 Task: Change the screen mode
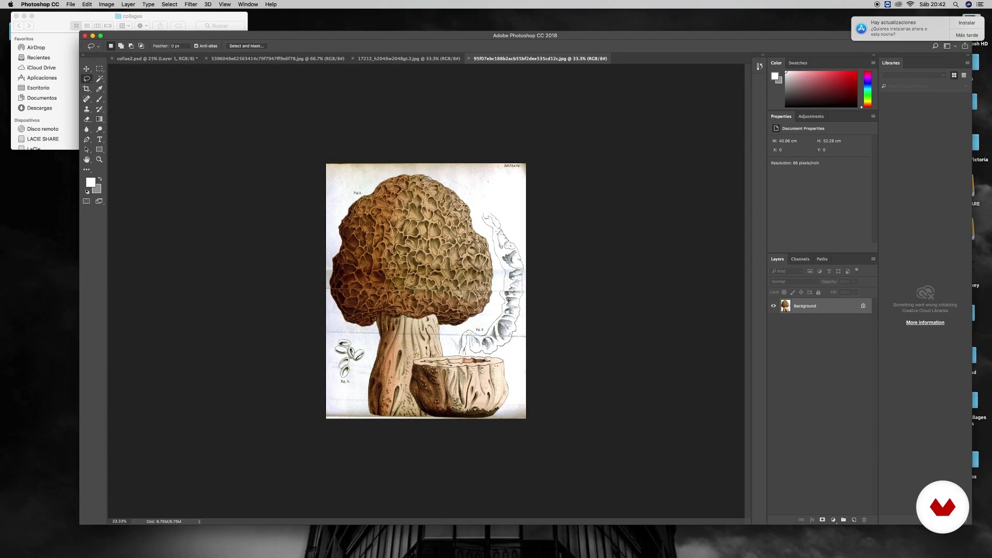pyautogui.click(x=99, y=201)
